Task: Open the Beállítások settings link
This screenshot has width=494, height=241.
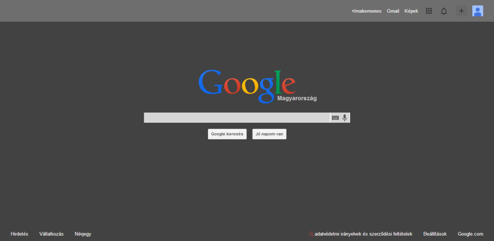Action: [x=435, y=234]
